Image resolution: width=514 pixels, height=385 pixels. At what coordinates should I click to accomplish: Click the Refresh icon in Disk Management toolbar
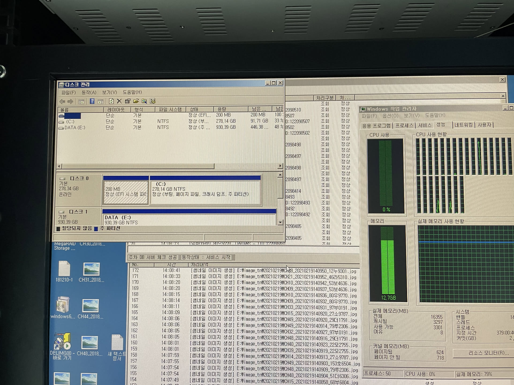coord(111,101)
